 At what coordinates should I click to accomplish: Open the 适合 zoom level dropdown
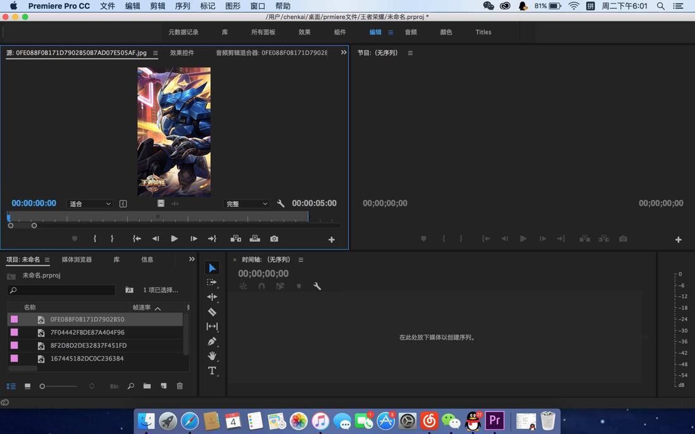89,204
